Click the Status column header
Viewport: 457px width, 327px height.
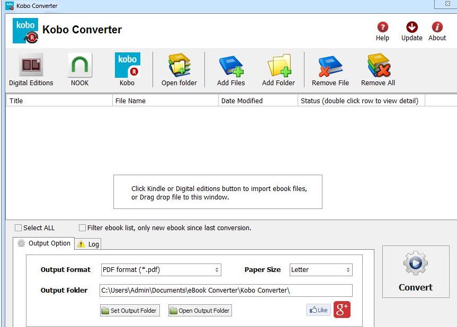(x=361, y=101)
